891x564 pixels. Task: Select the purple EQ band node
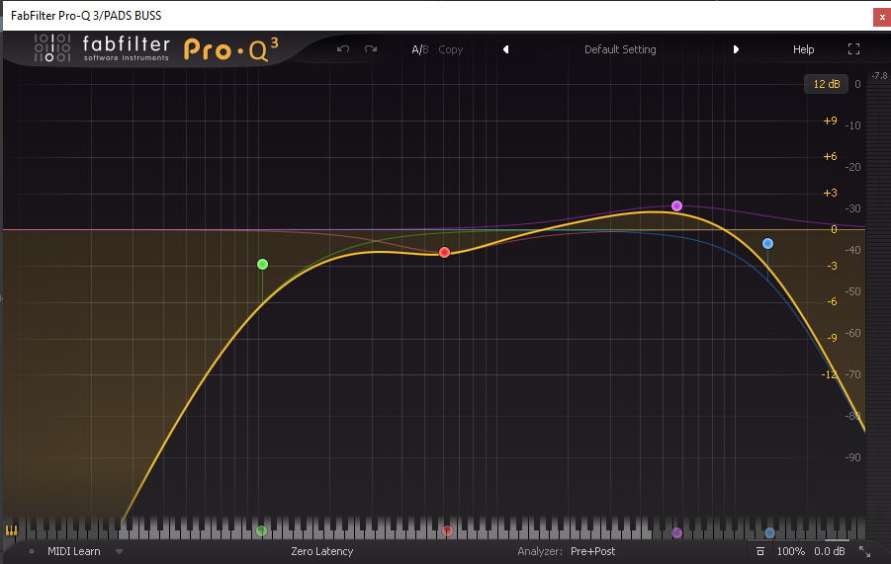point(676,205)
